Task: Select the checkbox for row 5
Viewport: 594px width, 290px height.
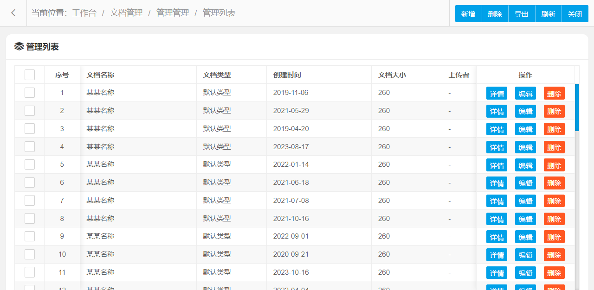Action: 30,164
